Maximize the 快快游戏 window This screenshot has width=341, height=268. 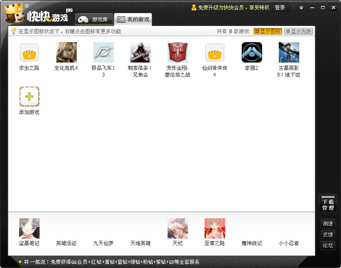pyautogui.click(x=323, y=8)
